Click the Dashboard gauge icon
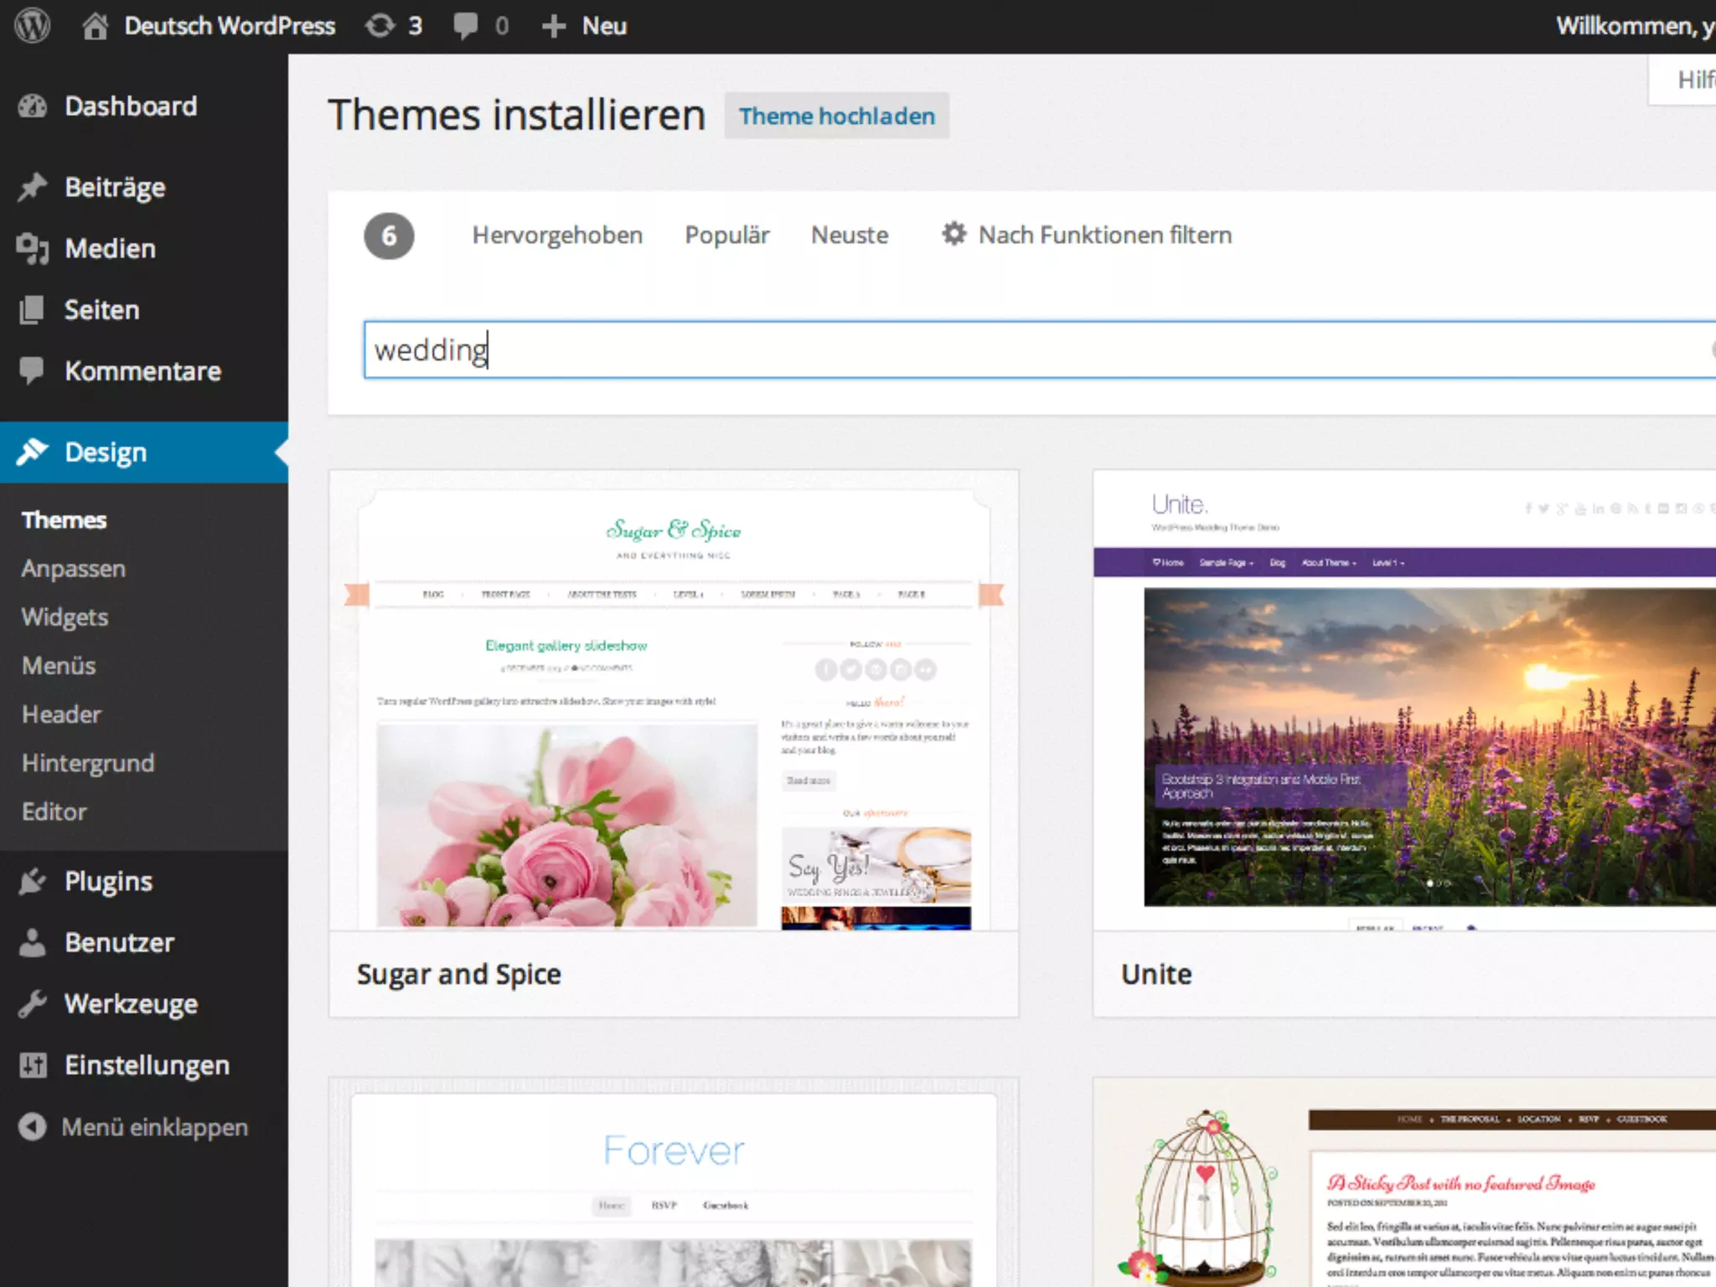This screenshot has width=1716, height=1287. (33, 106)
